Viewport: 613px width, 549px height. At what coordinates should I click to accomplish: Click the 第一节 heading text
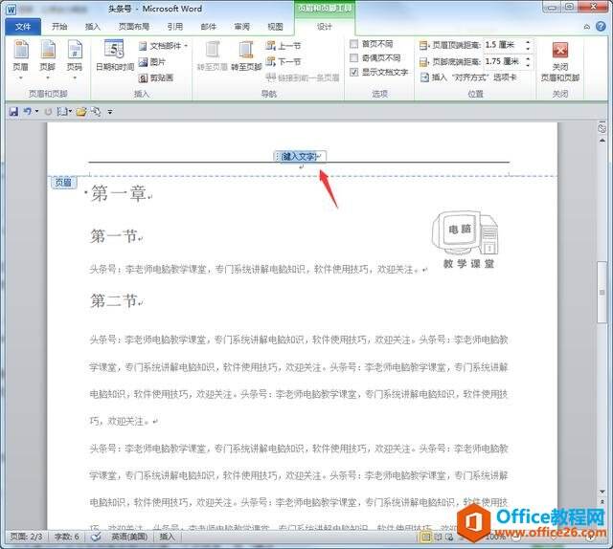click(114, 236)
